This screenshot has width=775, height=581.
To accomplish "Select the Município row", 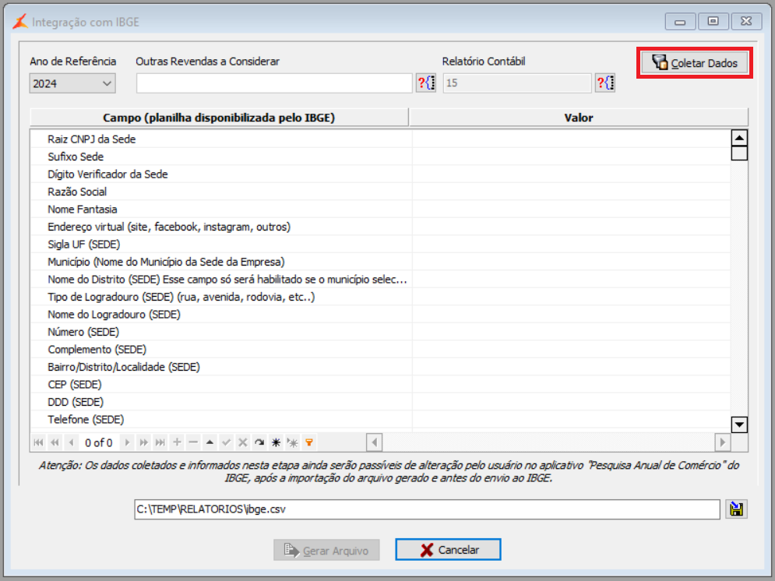I will click(380, 262).
